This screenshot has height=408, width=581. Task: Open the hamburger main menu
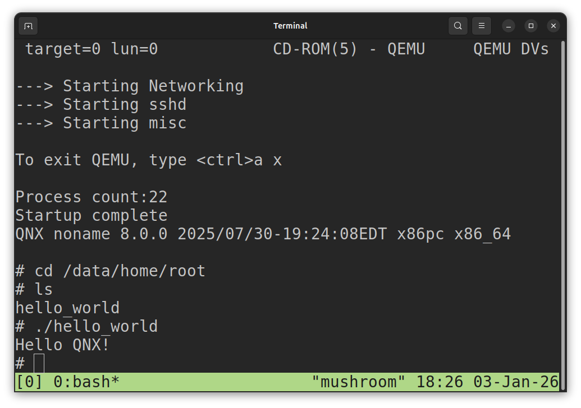click(x=482, y=26)
